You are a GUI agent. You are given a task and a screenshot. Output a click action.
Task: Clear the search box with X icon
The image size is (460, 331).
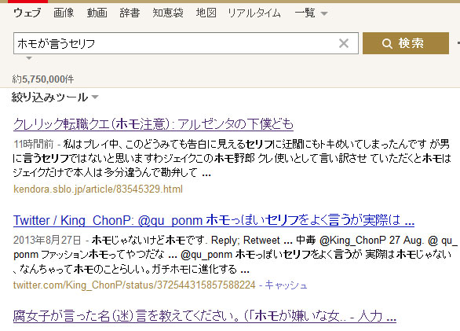click(x=344, y=43)
